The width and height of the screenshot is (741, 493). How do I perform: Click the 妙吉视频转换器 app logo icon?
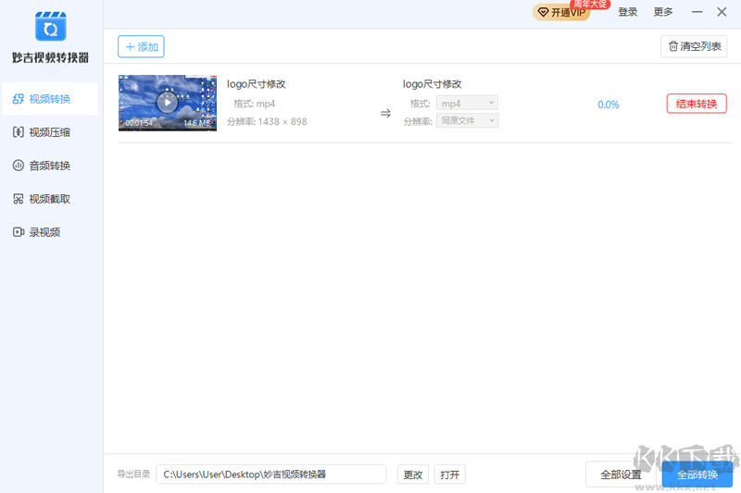click(51, 27)
